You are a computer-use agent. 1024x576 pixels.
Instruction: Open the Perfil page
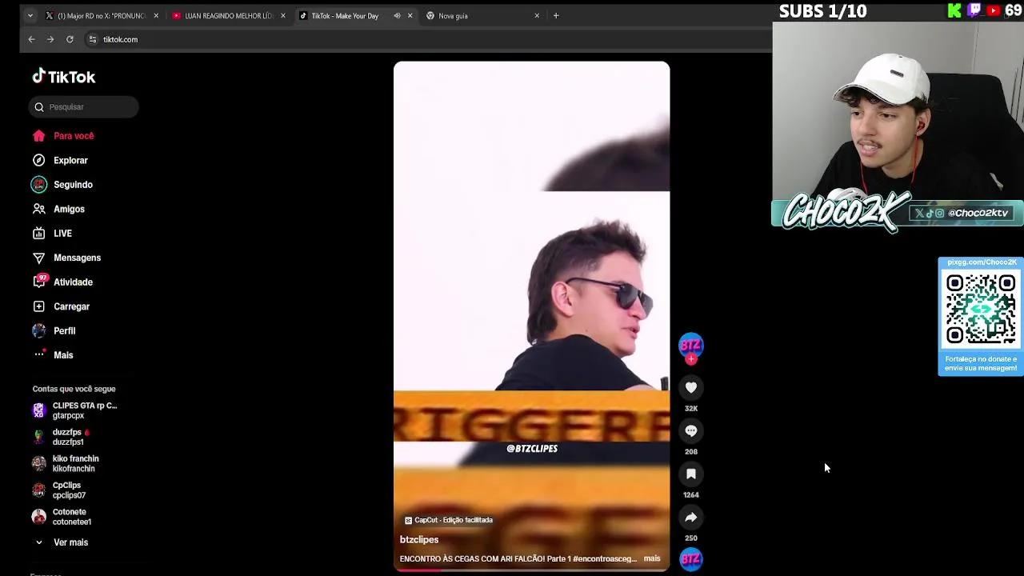pyautogui.click(x=64, y=330)
